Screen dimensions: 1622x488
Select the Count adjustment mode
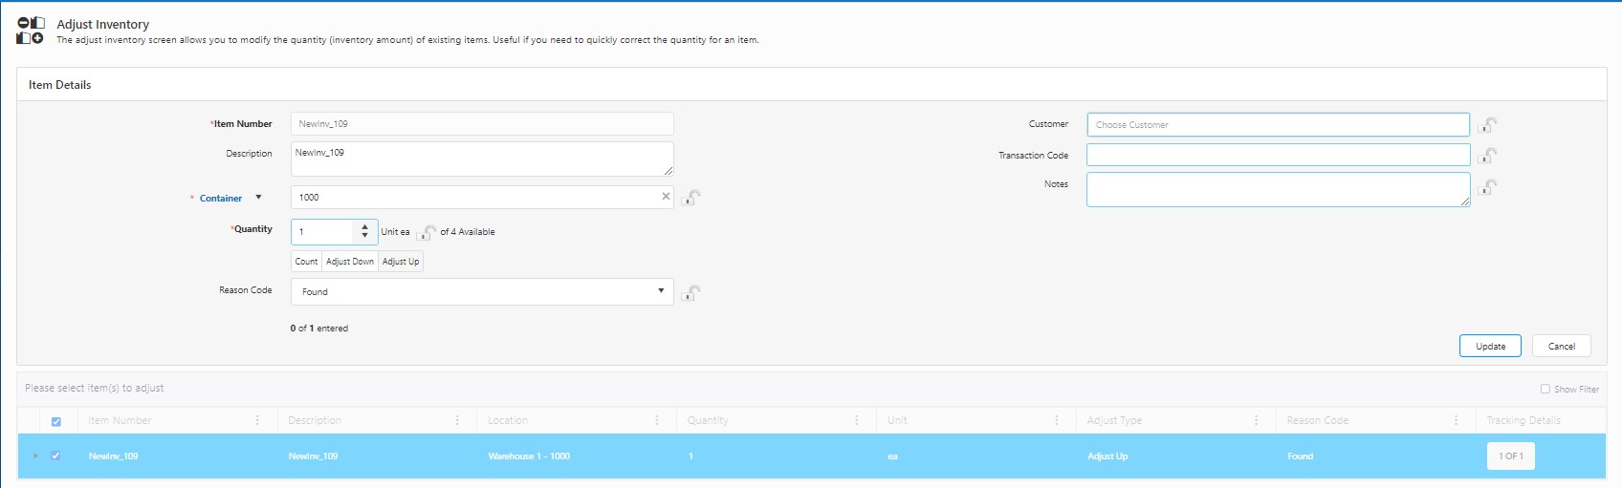coord(306,262)
